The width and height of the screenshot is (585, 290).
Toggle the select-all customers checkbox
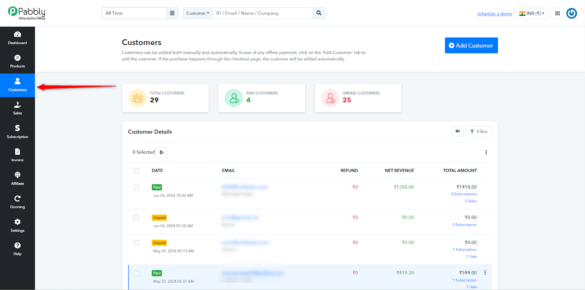point(136,171)
